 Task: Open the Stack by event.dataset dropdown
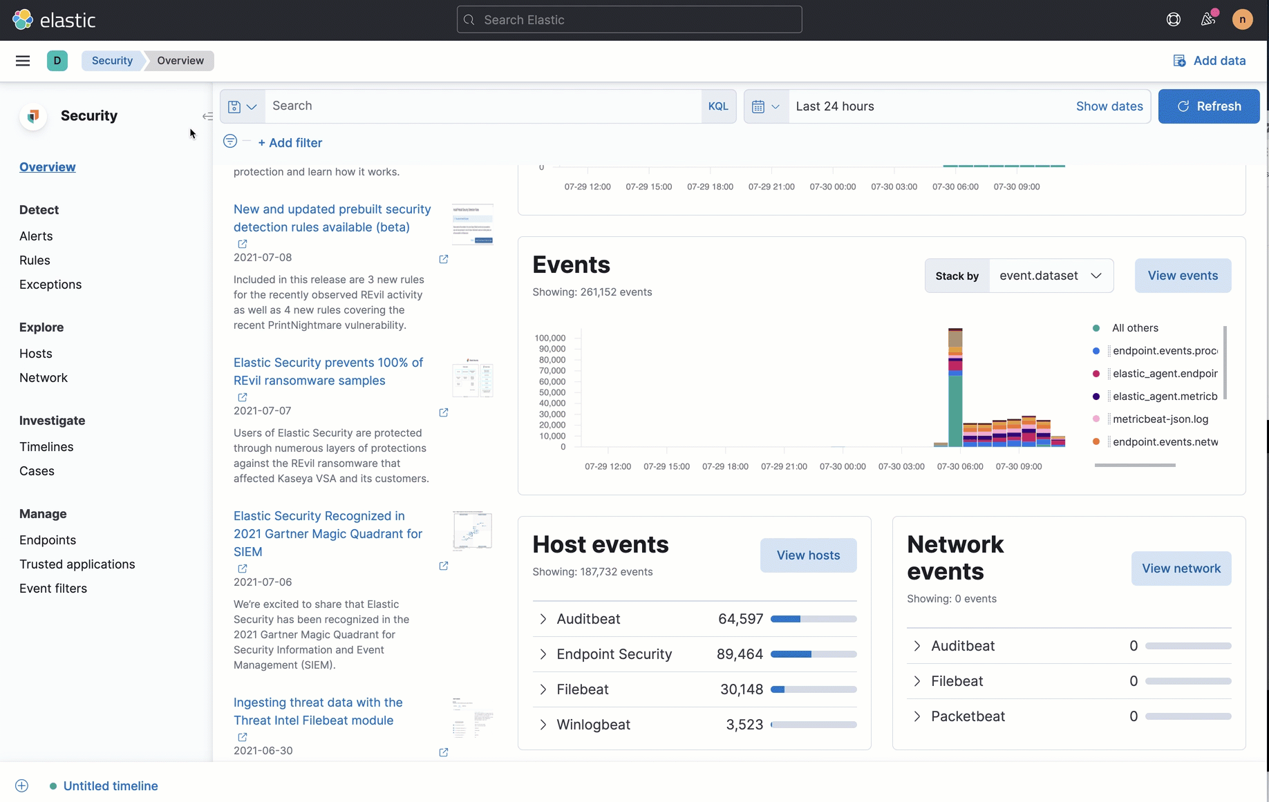(1051, 276)
